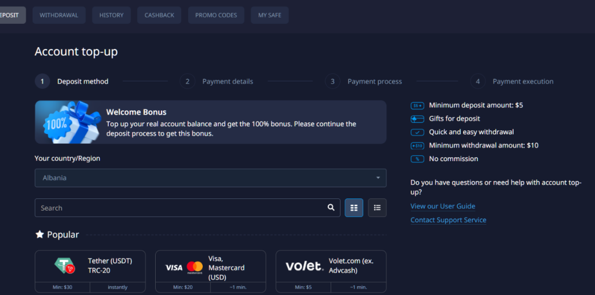The image size is (595, 295).
Task: Choose Visa, Mastercard (USD) deposit method
Action: pyautogui.click(x=210, y=271)
